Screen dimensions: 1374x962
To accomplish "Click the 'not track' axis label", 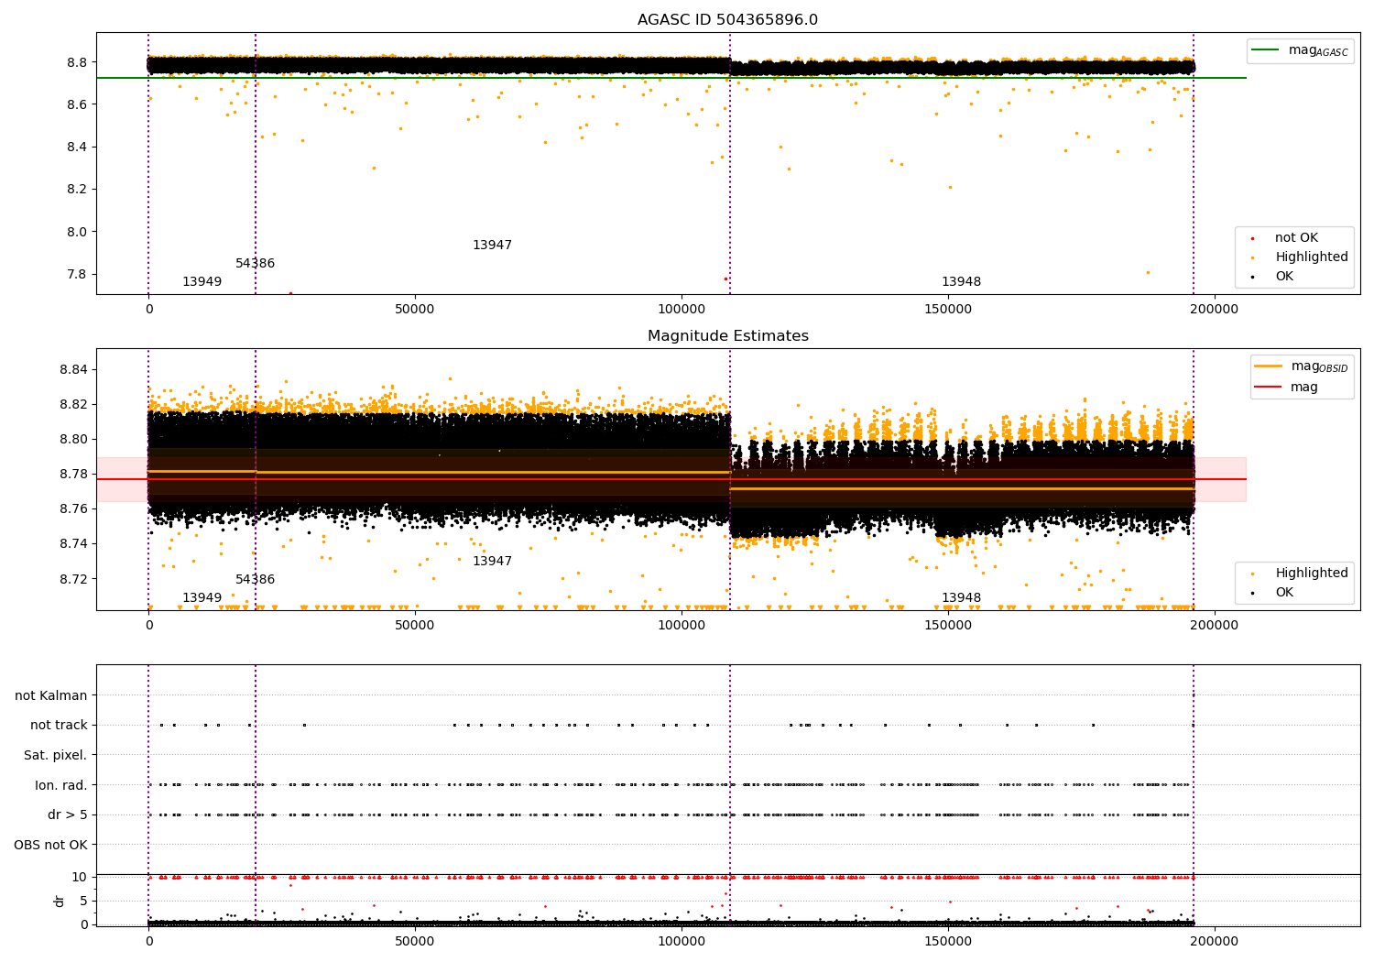I will pos(59,726).
